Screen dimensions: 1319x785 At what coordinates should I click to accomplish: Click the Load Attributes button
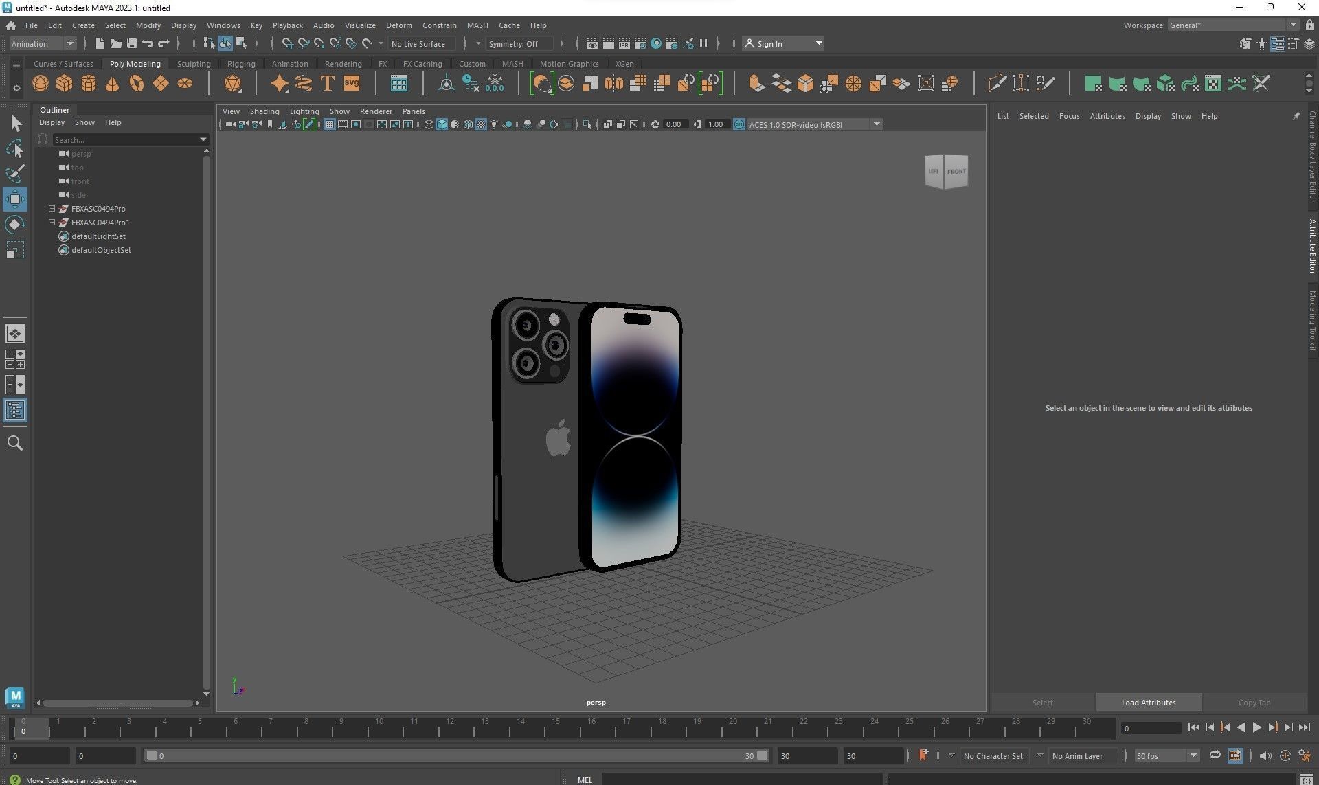pos(1149,703)
